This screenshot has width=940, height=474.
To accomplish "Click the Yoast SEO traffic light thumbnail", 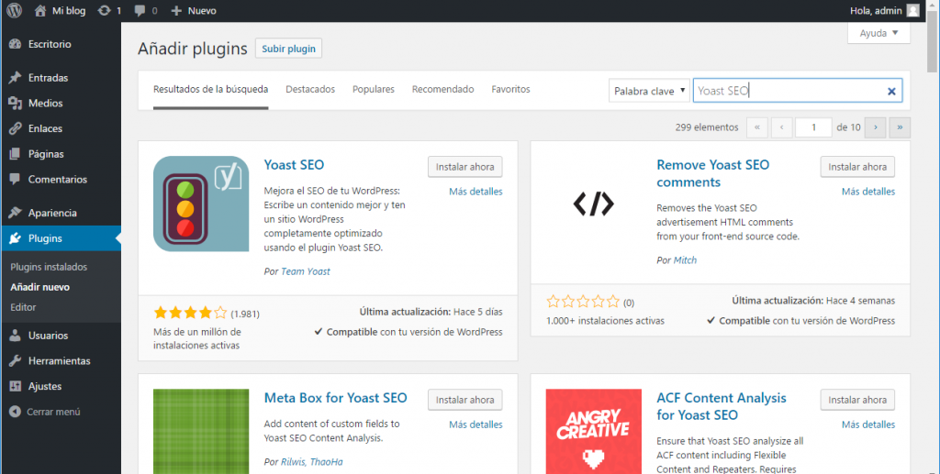I will (x=201, y=204).
